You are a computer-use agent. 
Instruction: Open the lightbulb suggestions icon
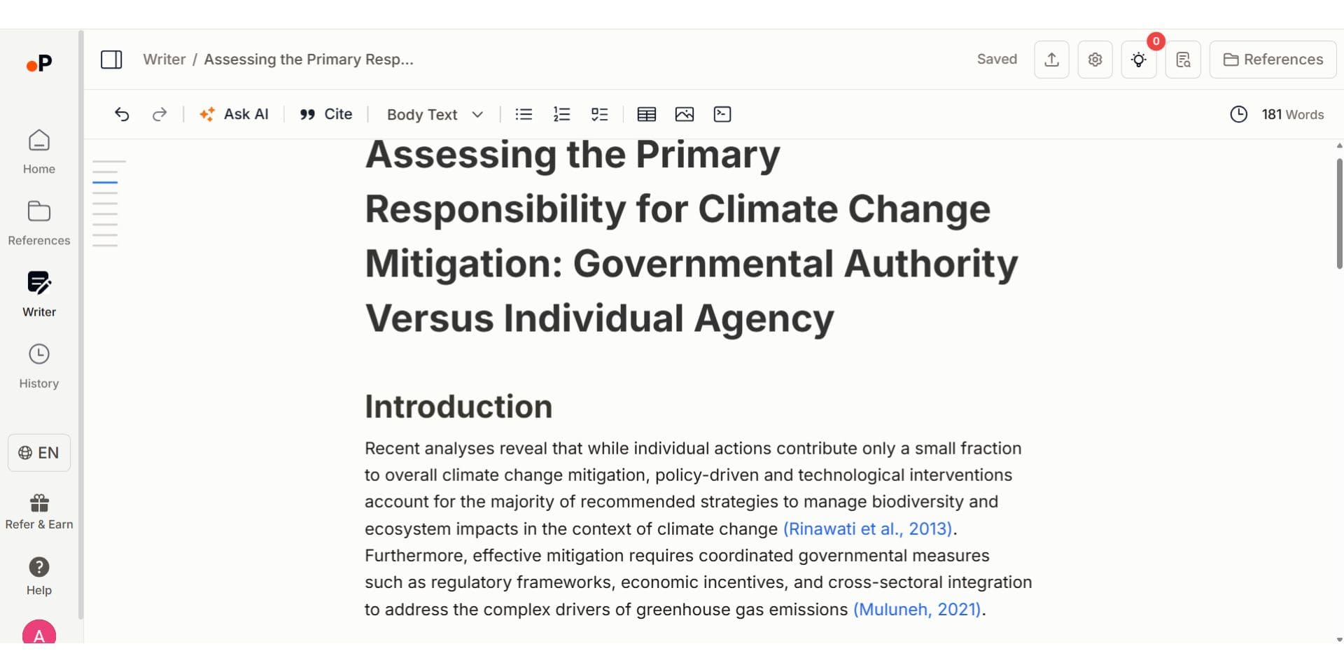(1139, 59)
